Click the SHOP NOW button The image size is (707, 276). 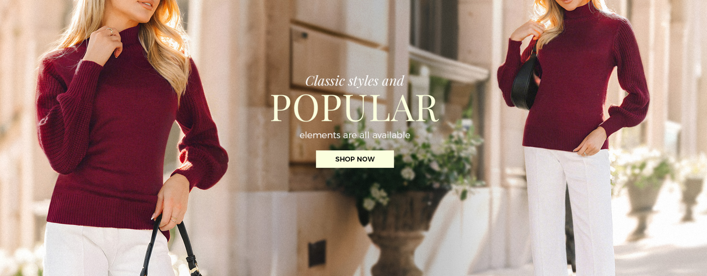355,159
